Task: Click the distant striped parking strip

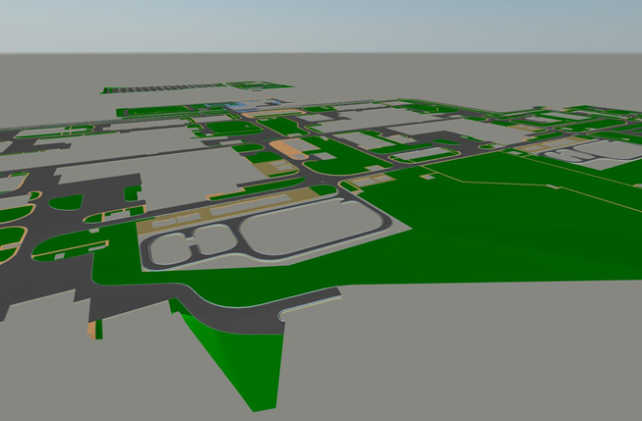Action: (x=164, y=88)
